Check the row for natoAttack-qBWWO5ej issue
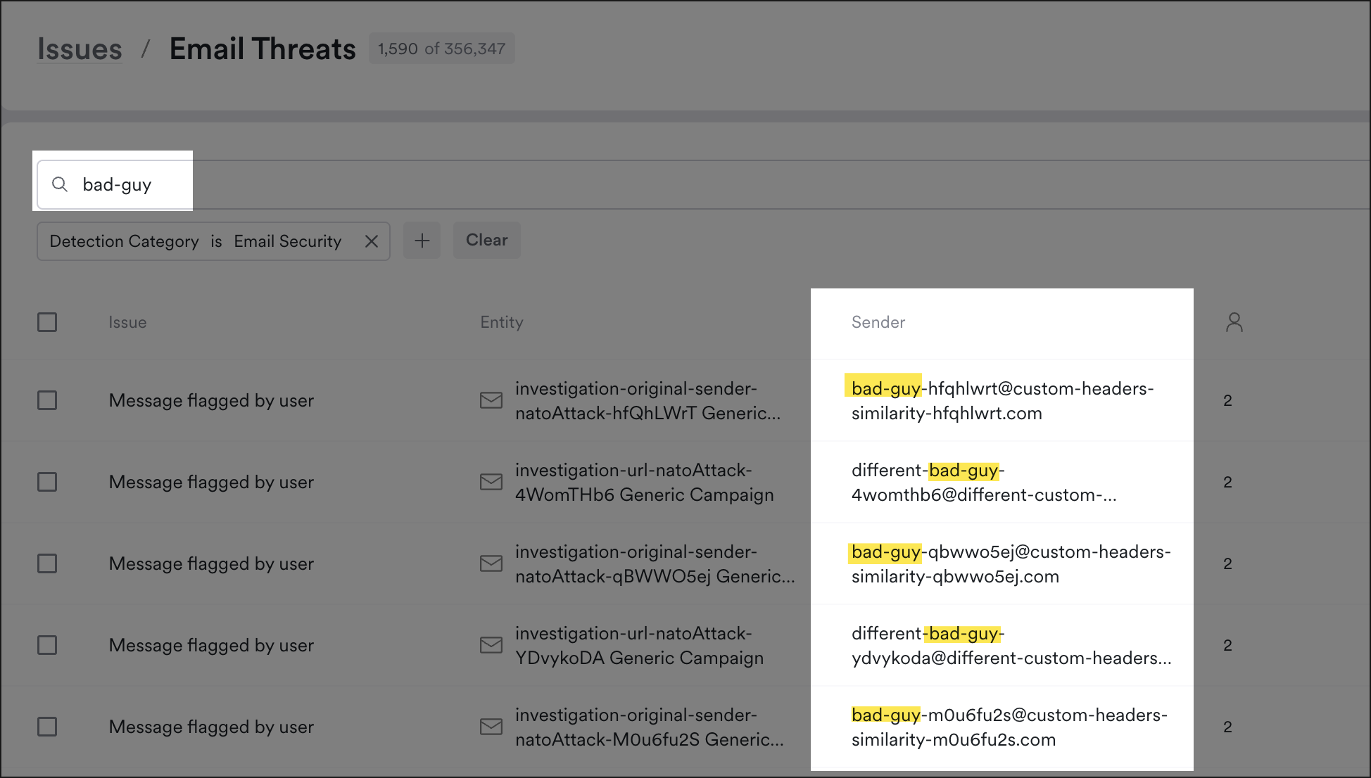1371x778 pixels. pyautogui.click(x=47, y=563)
